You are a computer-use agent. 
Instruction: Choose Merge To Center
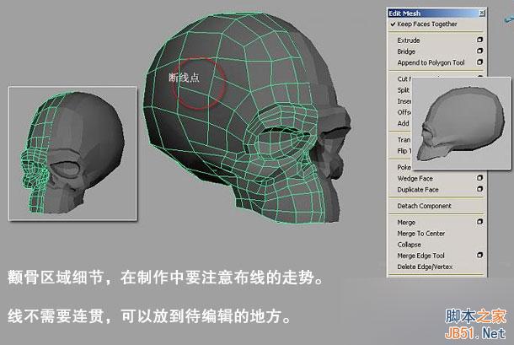(421, 234)
